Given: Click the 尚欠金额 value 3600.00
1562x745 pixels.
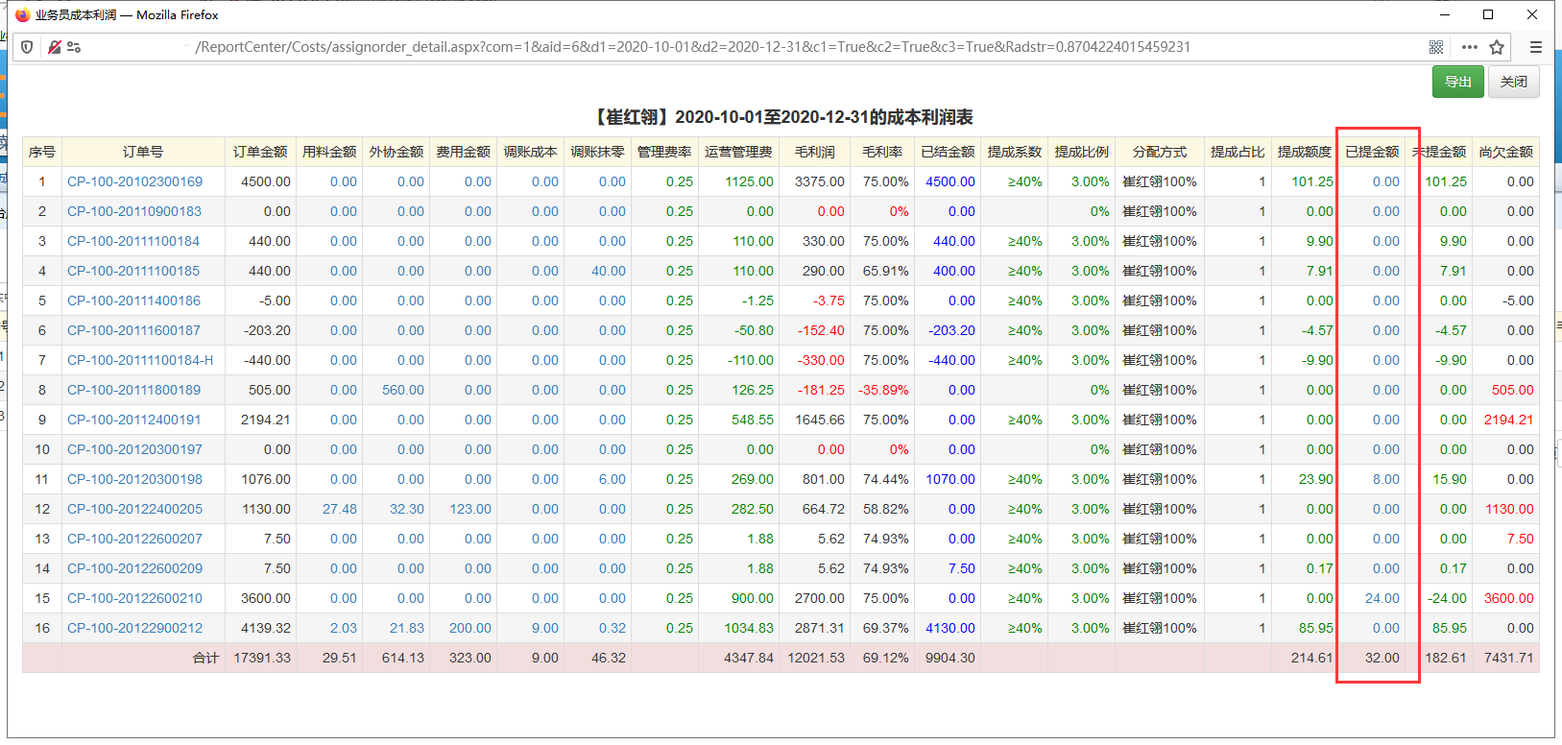Looking at the screenshot, I should point(1509,598).
